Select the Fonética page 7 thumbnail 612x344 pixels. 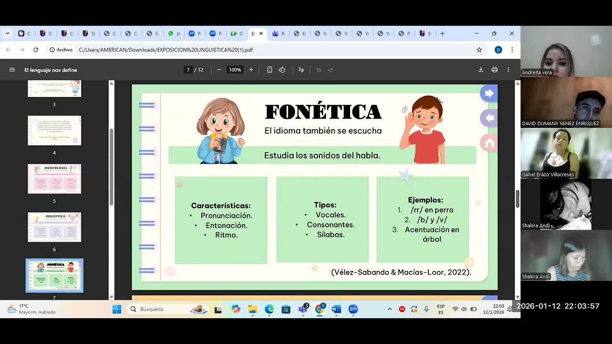click(x=55, y=276)
